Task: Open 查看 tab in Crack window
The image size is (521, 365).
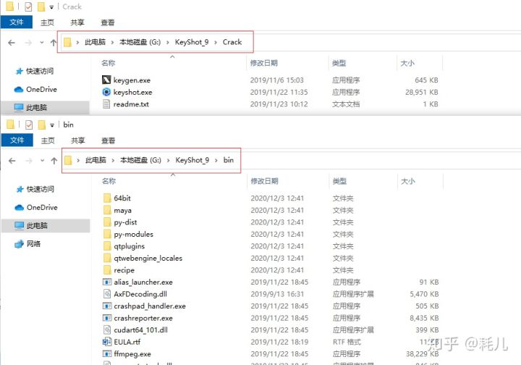Action: 108,22
